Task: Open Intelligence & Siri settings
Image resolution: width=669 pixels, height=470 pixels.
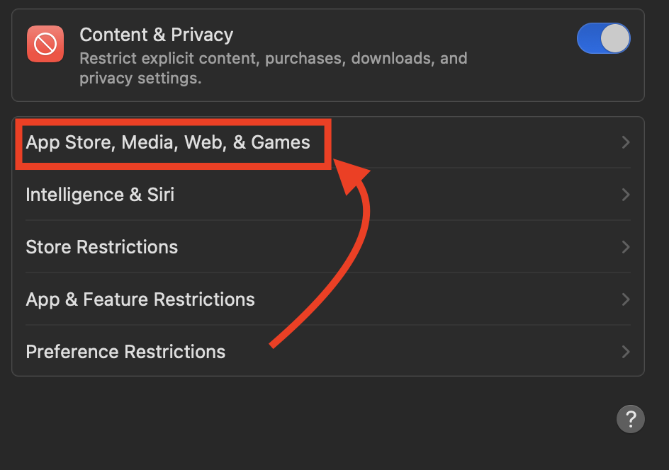Action: [x=327, y=195]
